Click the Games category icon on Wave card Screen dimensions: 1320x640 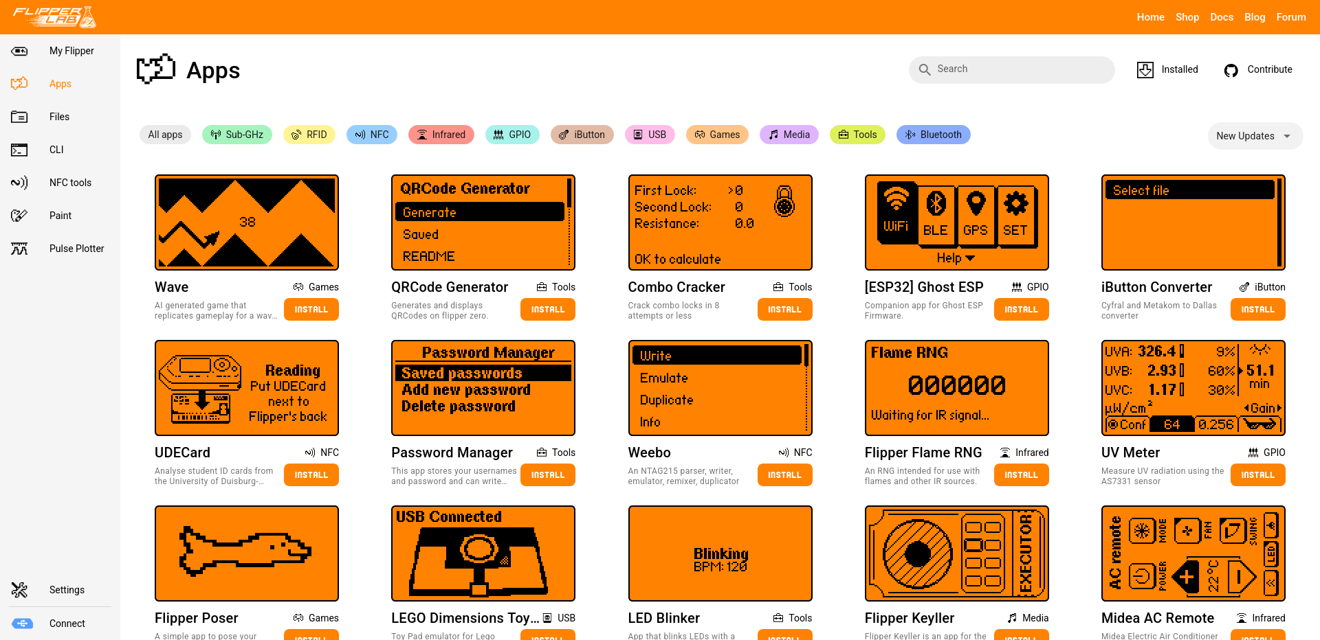point(298,287)
